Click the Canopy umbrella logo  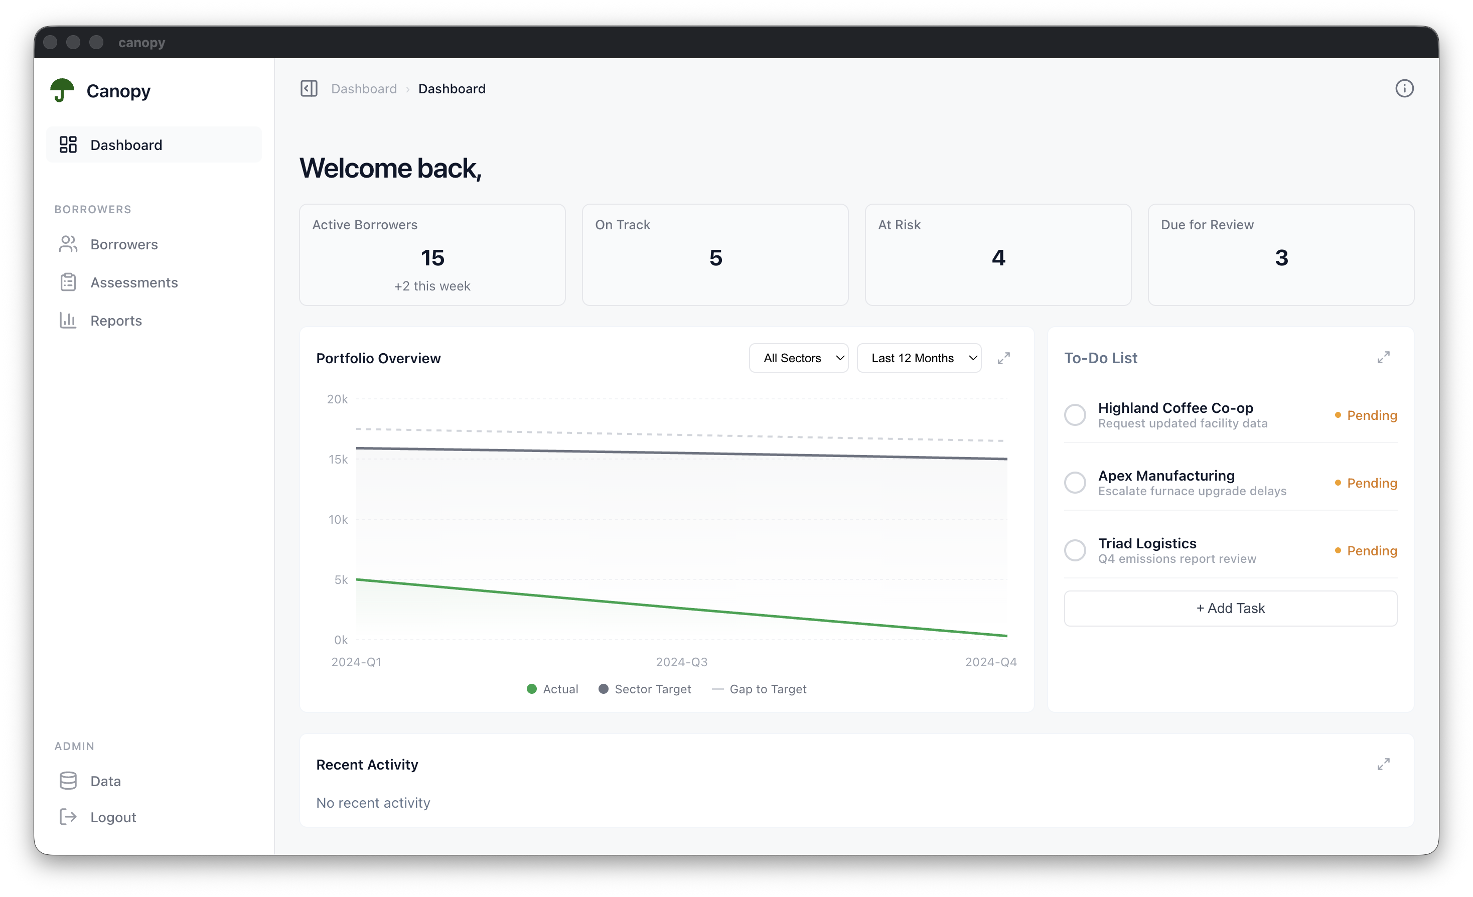click(x=62, y=91)
